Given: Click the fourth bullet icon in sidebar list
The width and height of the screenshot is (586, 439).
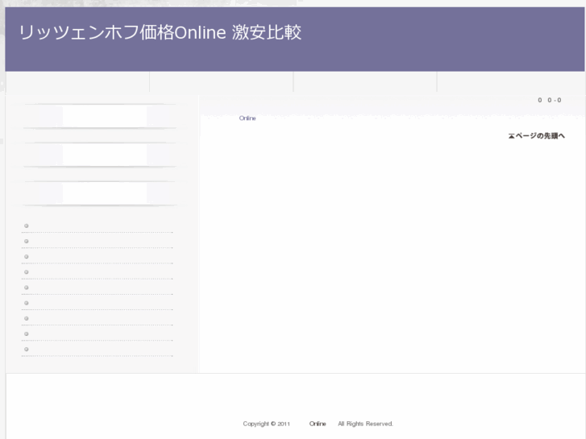Looking at the screenshot, I should click(x=27, y=272).
